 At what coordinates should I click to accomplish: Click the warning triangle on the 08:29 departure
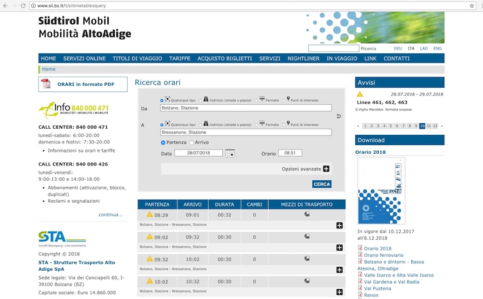point(149,215)
